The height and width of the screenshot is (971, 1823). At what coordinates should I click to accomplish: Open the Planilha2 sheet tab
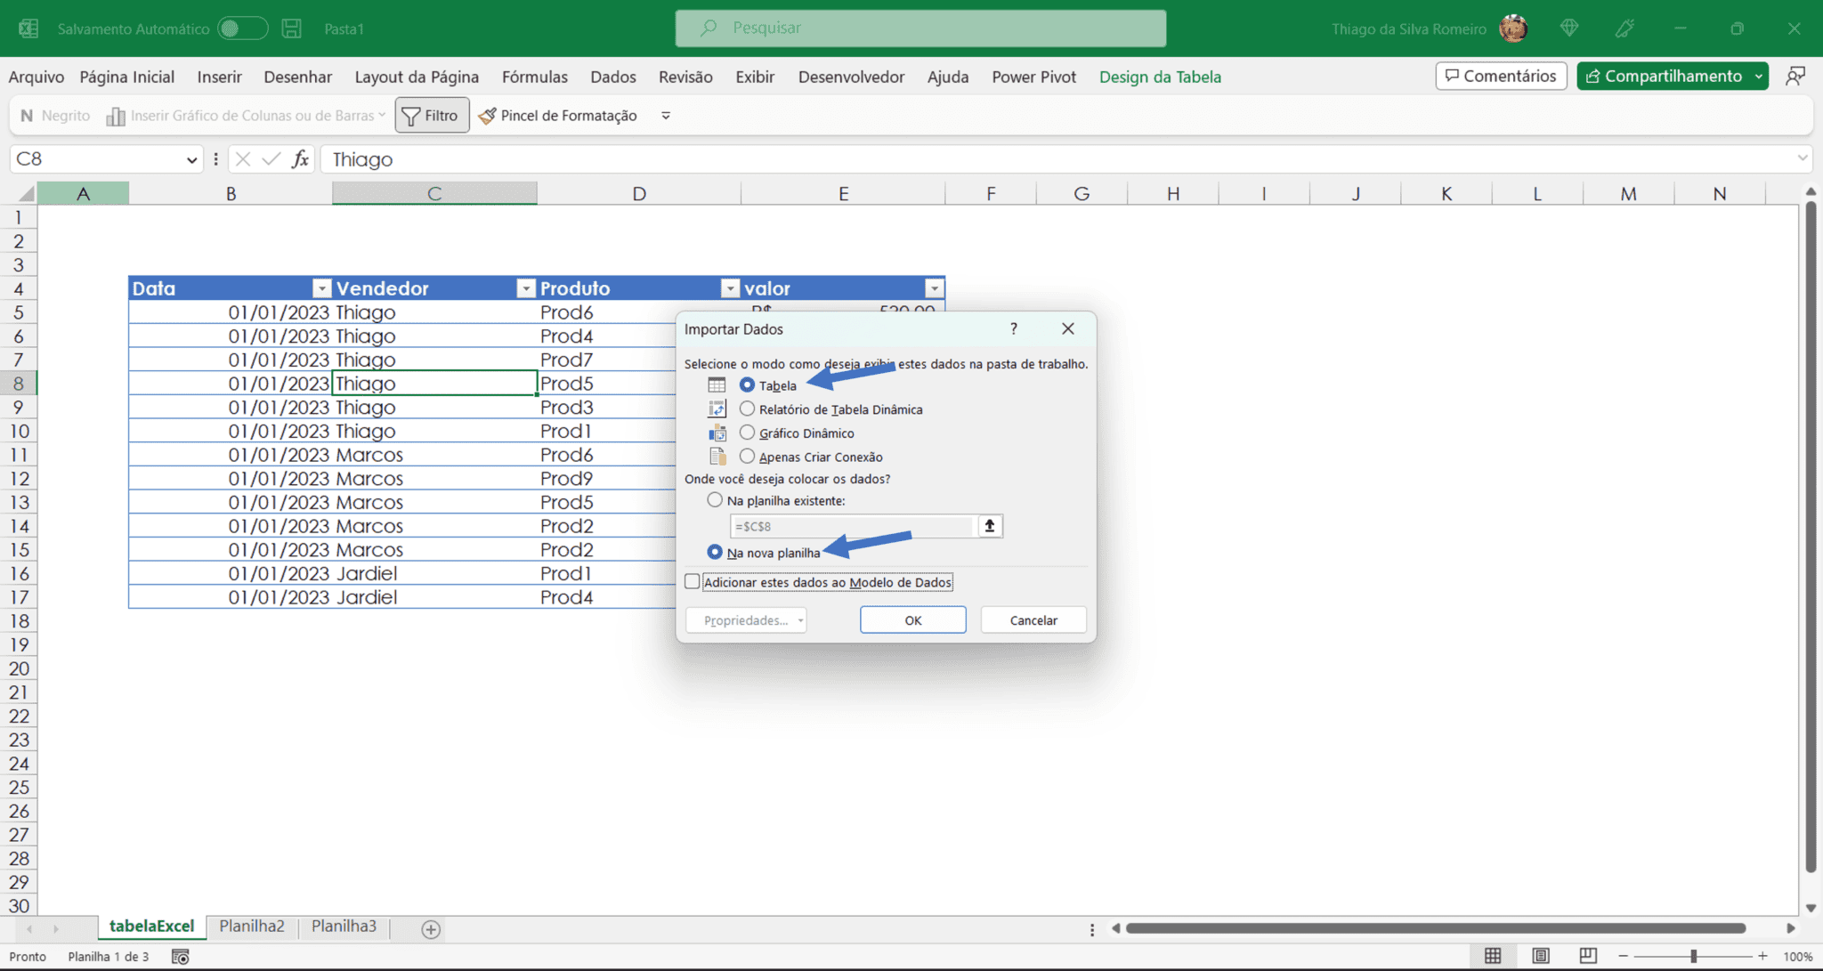(252, 926)
